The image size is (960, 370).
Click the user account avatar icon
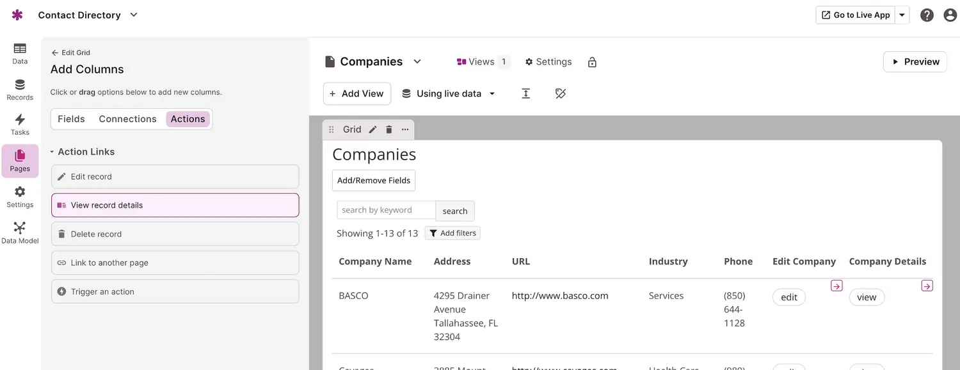tap(950, 15)
